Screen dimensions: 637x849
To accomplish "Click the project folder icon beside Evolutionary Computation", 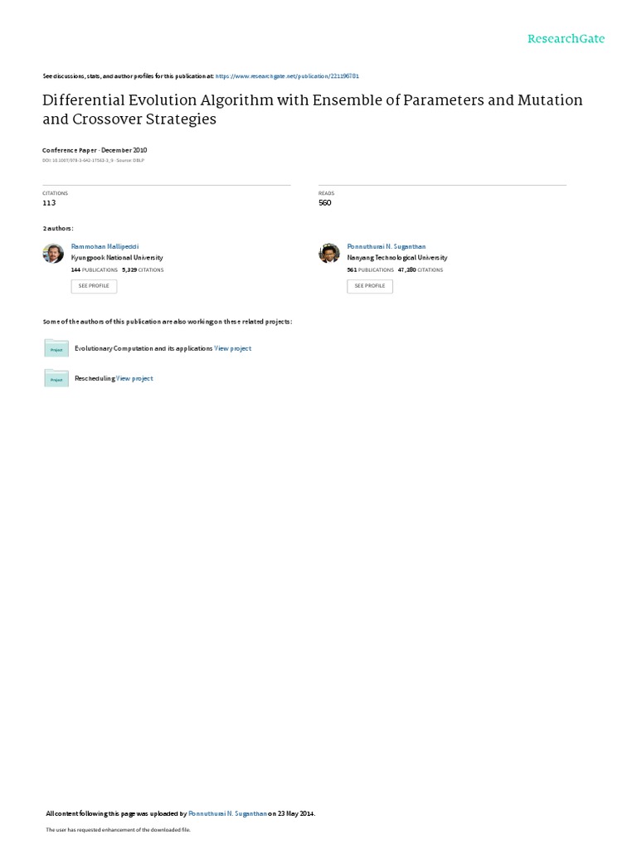I will point(56,348).
